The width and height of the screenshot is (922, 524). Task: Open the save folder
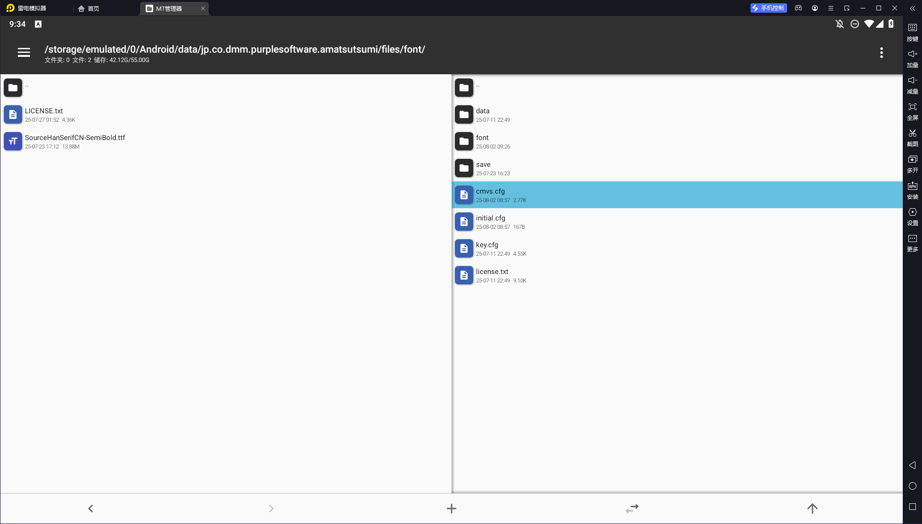(483, 168)
